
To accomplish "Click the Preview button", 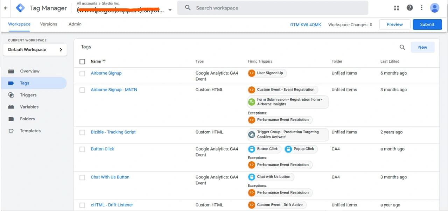I will 395,24.
